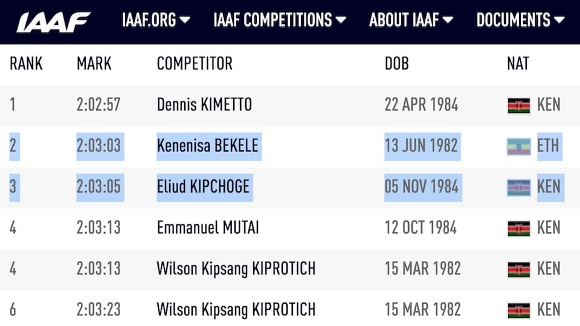Open Emmanuel MUTAI competitor profile
The width and height of the screenshot is (580, 326).
click(208, 228)
